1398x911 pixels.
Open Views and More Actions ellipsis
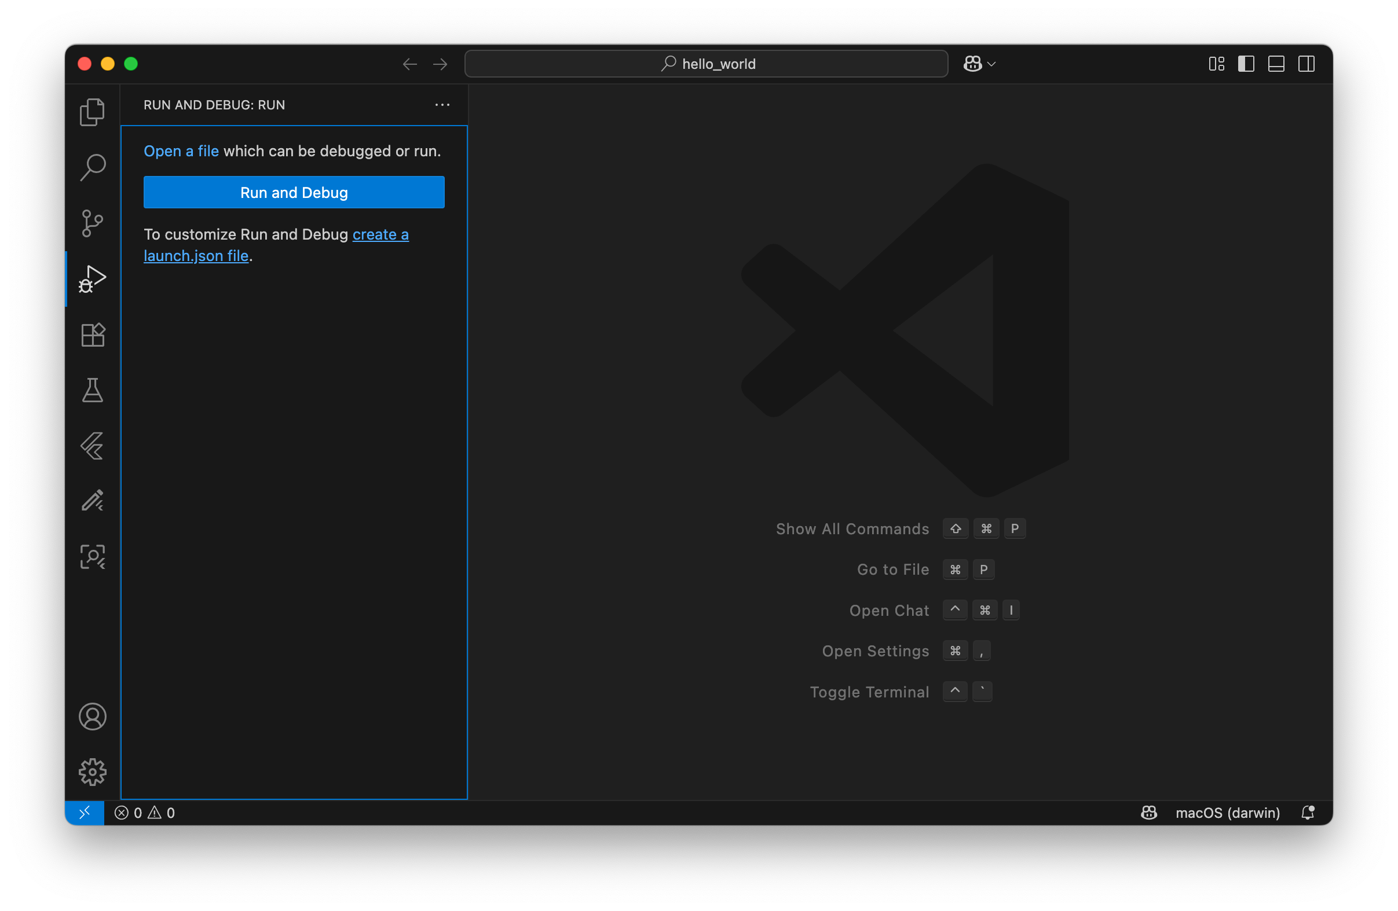click(442, 105)
